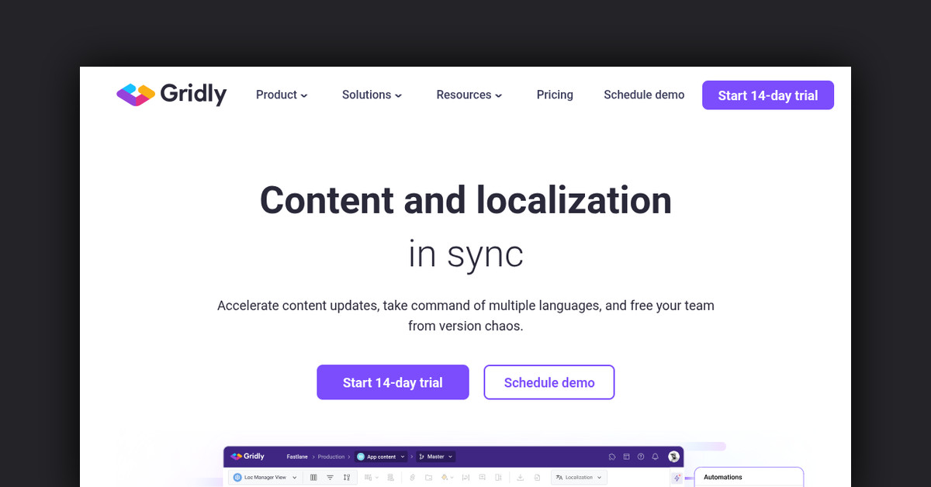This screenshot has width=931, height=487.
Task: Click the puzzle piece add-ons icon
Action: (612, 457)
